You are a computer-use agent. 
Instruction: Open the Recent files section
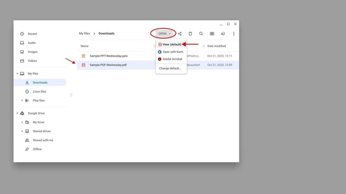point(33,34)
